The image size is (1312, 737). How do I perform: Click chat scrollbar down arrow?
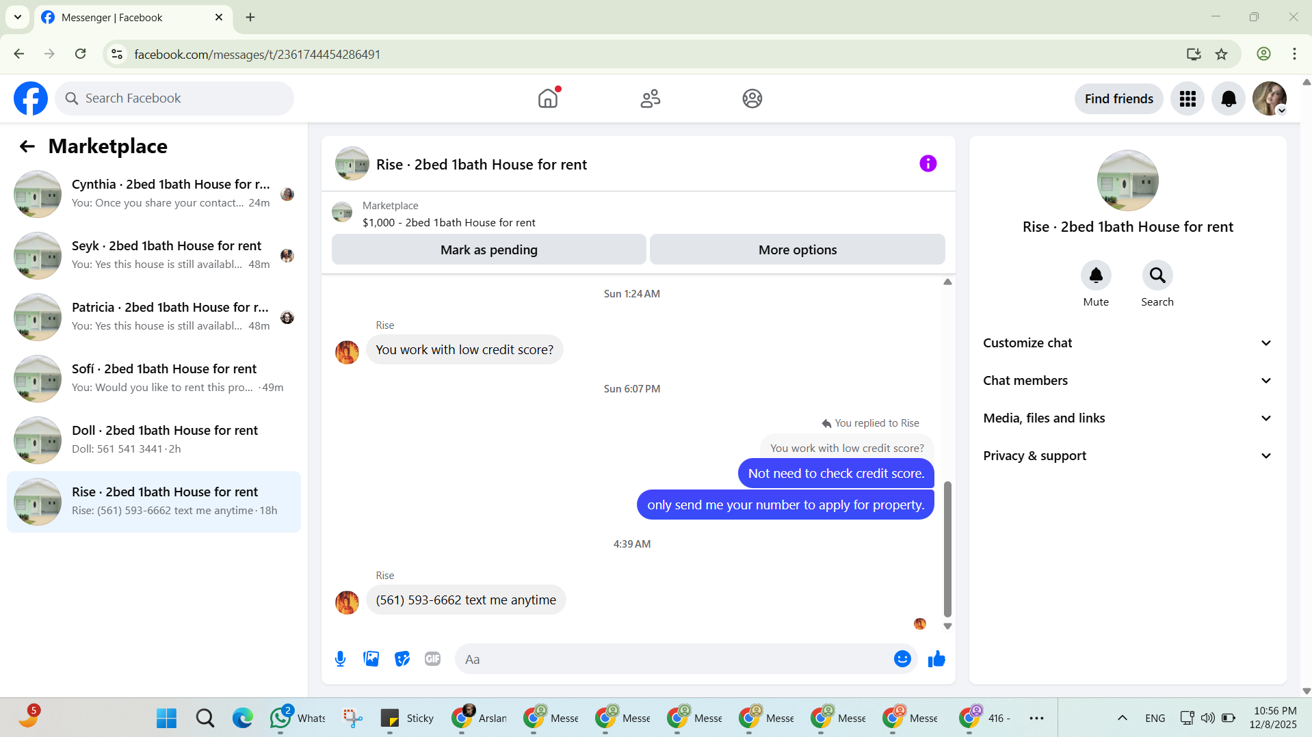point(947,626)
